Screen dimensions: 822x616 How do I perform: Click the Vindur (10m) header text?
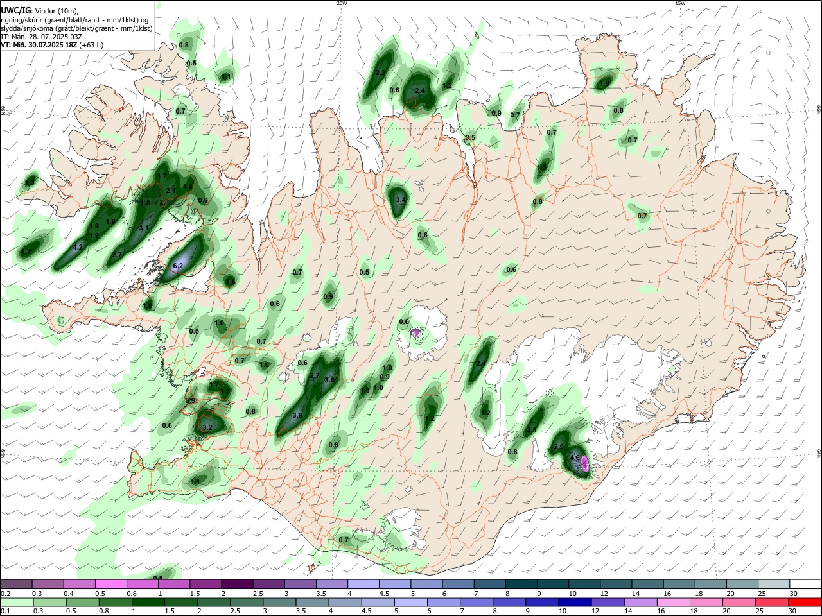(56, 11)
